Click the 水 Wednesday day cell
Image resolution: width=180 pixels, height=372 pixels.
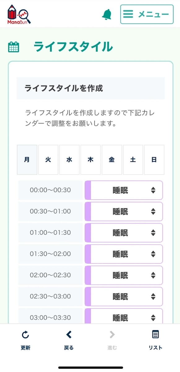click(69, 160)
